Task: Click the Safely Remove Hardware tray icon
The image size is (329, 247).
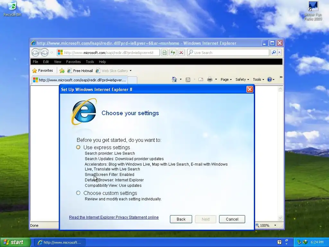Action: 299,242
